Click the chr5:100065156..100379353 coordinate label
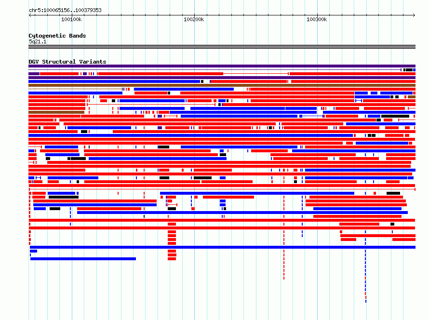The width and height of the screenshot is (429, 320). (65, 10)
